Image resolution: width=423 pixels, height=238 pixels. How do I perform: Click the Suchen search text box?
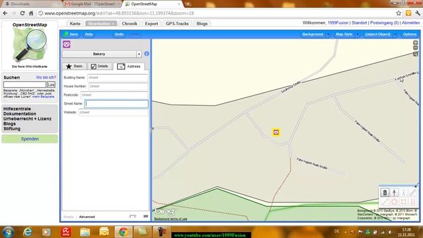click(24, 85)
